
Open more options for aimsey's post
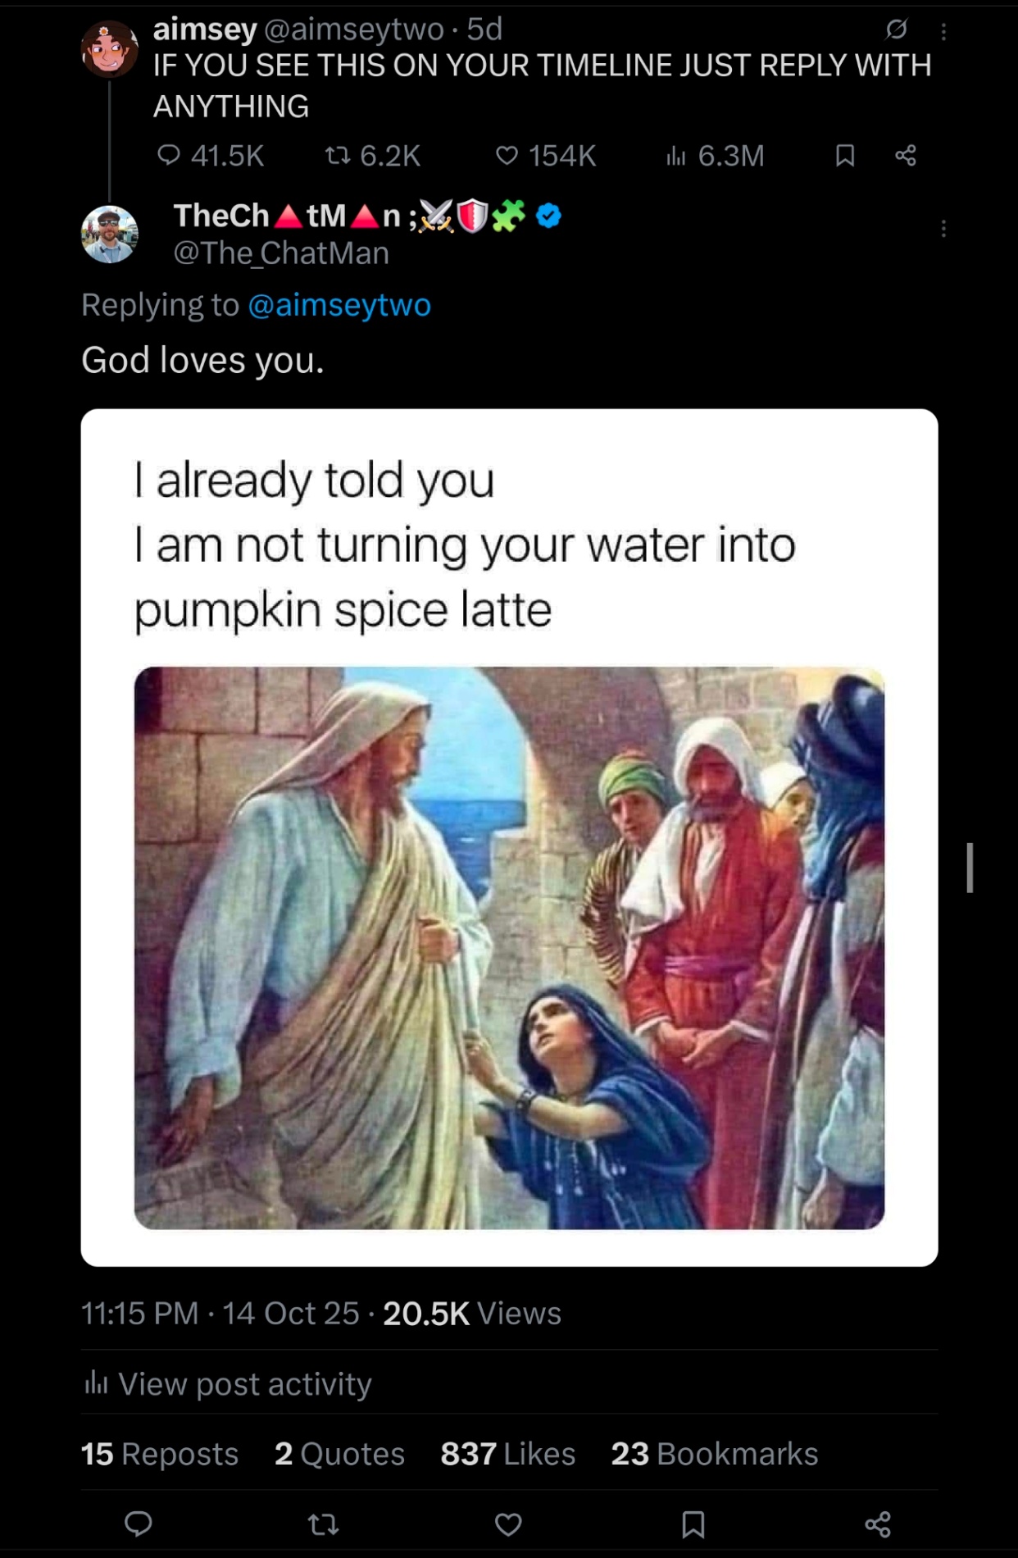point(943,32)
